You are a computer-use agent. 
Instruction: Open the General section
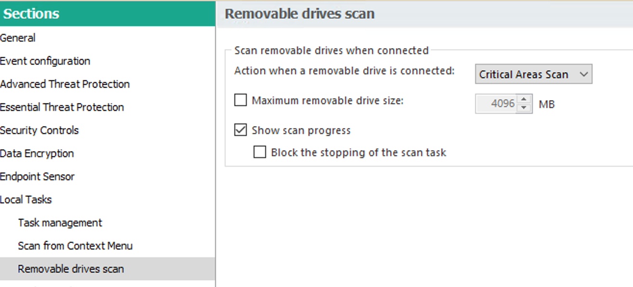[18, 38]
